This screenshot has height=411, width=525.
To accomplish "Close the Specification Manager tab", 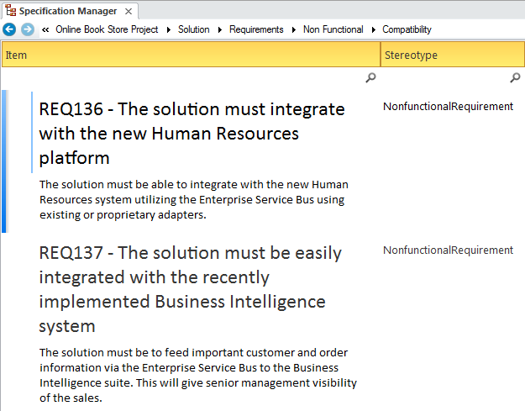I will 129,11.
